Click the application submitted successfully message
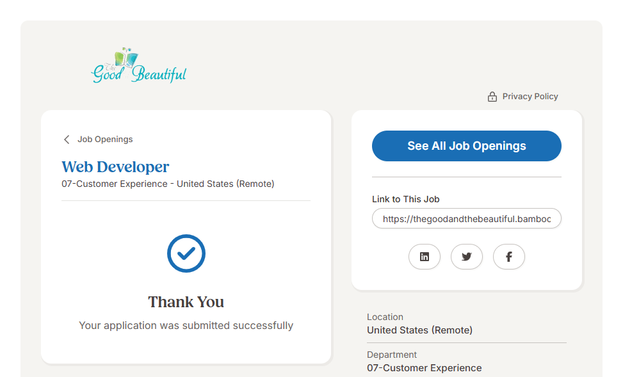Viewport: 623px width, 377px height. (186, 326)
